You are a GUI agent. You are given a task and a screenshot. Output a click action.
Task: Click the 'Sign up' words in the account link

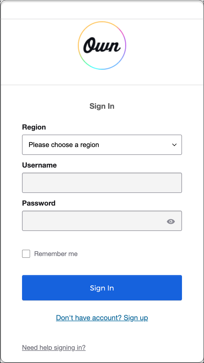(x=136, y=318)
